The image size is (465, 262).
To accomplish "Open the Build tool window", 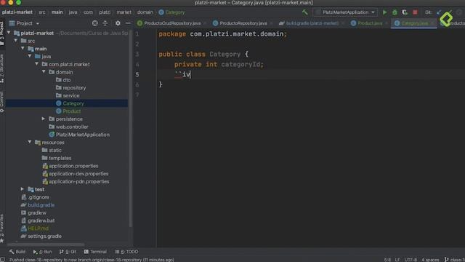I will point(17,252).
